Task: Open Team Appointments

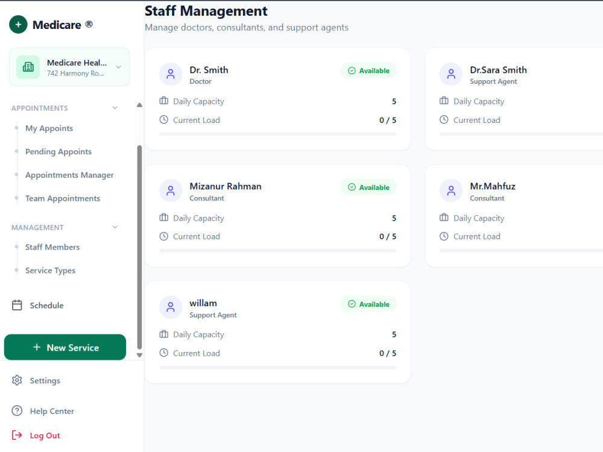Action: [63, 198]
